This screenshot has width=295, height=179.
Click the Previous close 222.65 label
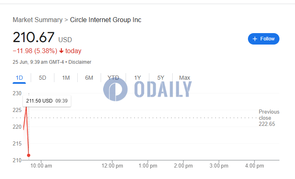269,118
